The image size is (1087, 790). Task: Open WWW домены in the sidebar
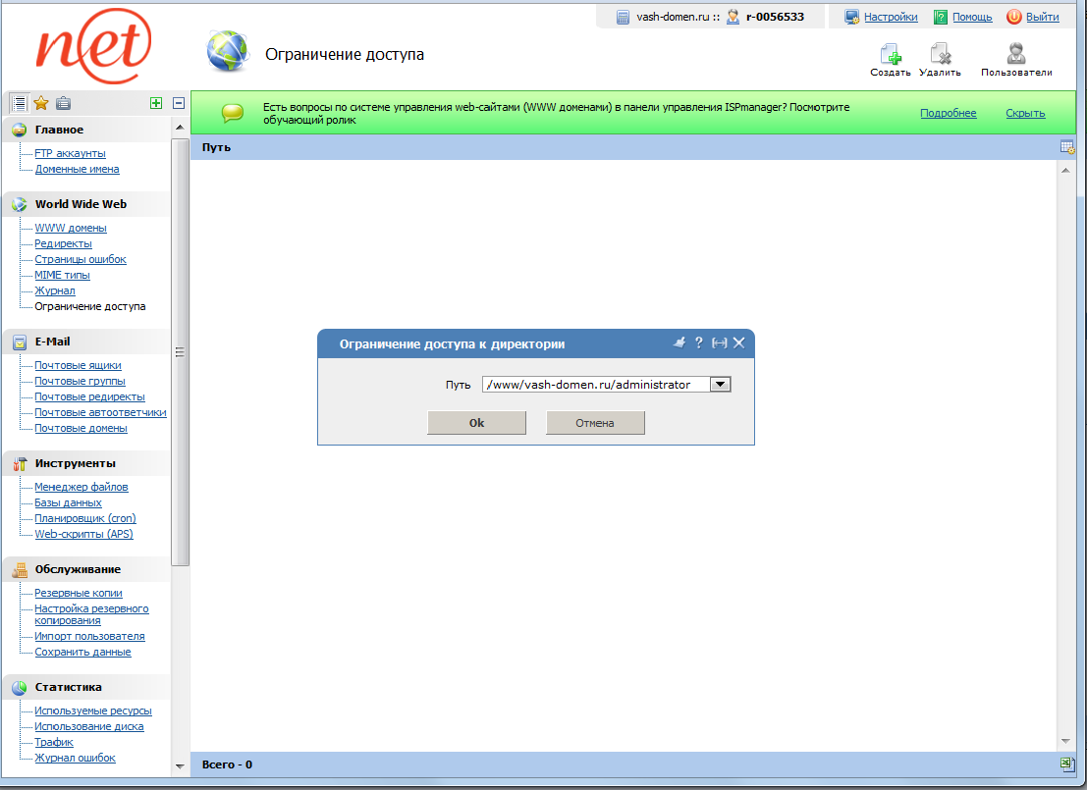[71, 228]
